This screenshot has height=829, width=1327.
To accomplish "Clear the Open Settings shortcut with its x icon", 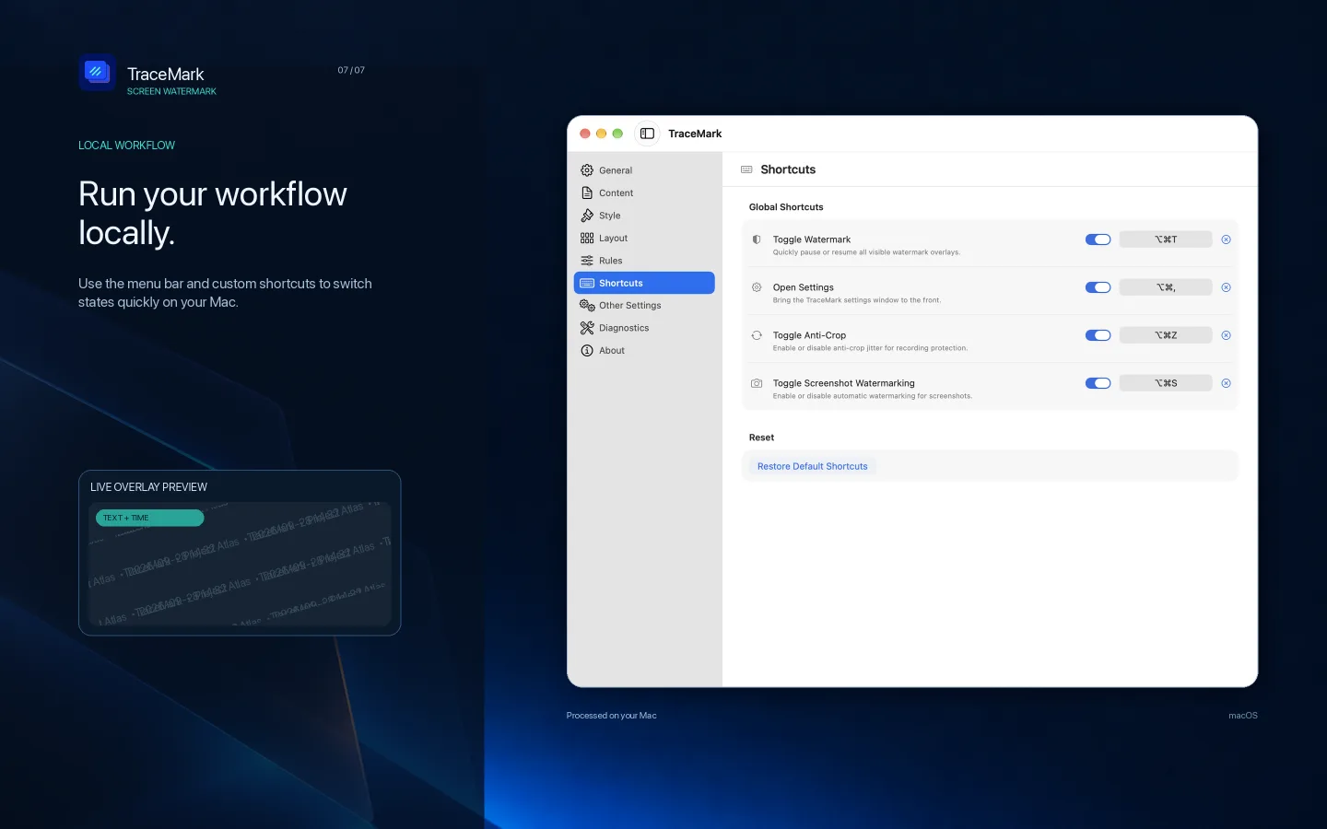I will coord(1226,287).
